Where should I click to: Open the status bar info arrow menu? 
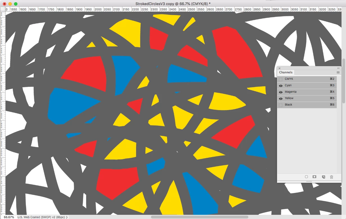pos(67,217)
